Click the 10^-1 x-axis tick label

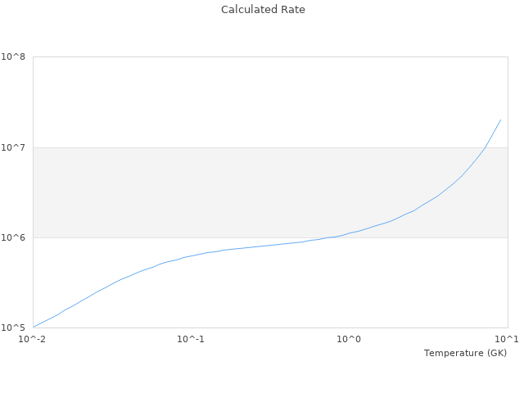(190, 339)
